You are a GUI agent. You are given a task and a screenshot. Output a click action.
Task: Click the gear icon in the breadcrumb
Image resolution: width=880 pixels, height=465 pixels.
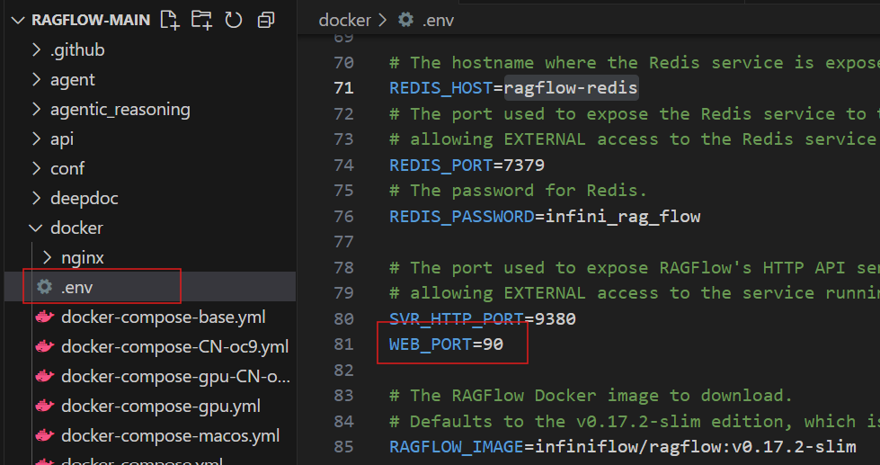405,20
